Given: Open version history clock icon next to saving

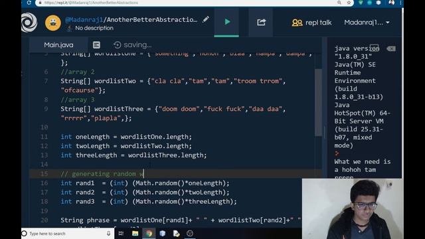Looking at the screenshot, I should click(117, 45).
